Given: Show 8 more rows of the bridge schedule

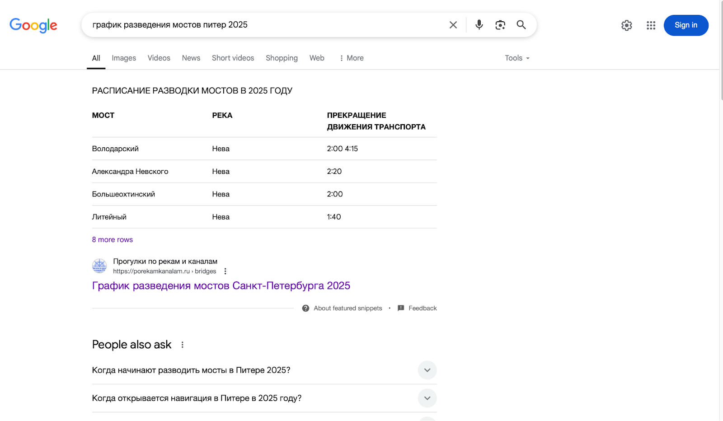Looking at the screenshot, I should pyautogui.click(x=112, y=239).
